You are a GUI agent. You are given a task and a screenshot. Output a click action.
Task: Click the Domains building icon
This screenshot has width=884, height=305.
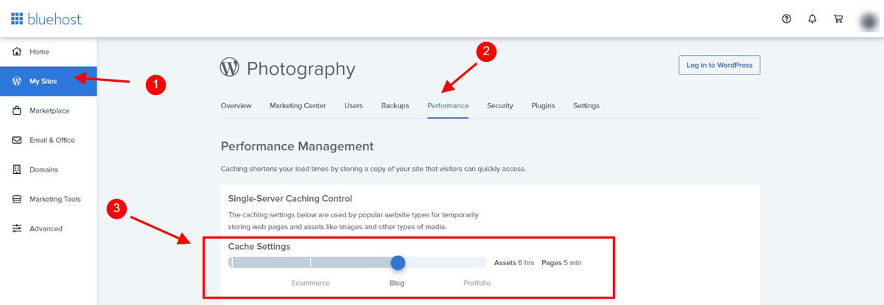point(16,169)
